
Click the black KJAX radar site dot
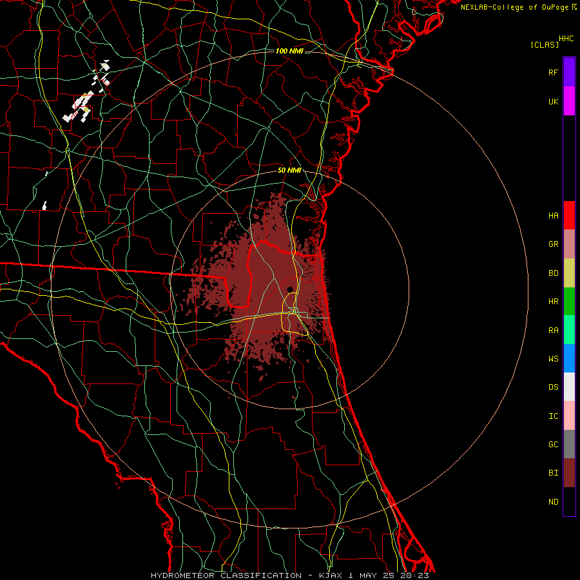tap(290, 289)
